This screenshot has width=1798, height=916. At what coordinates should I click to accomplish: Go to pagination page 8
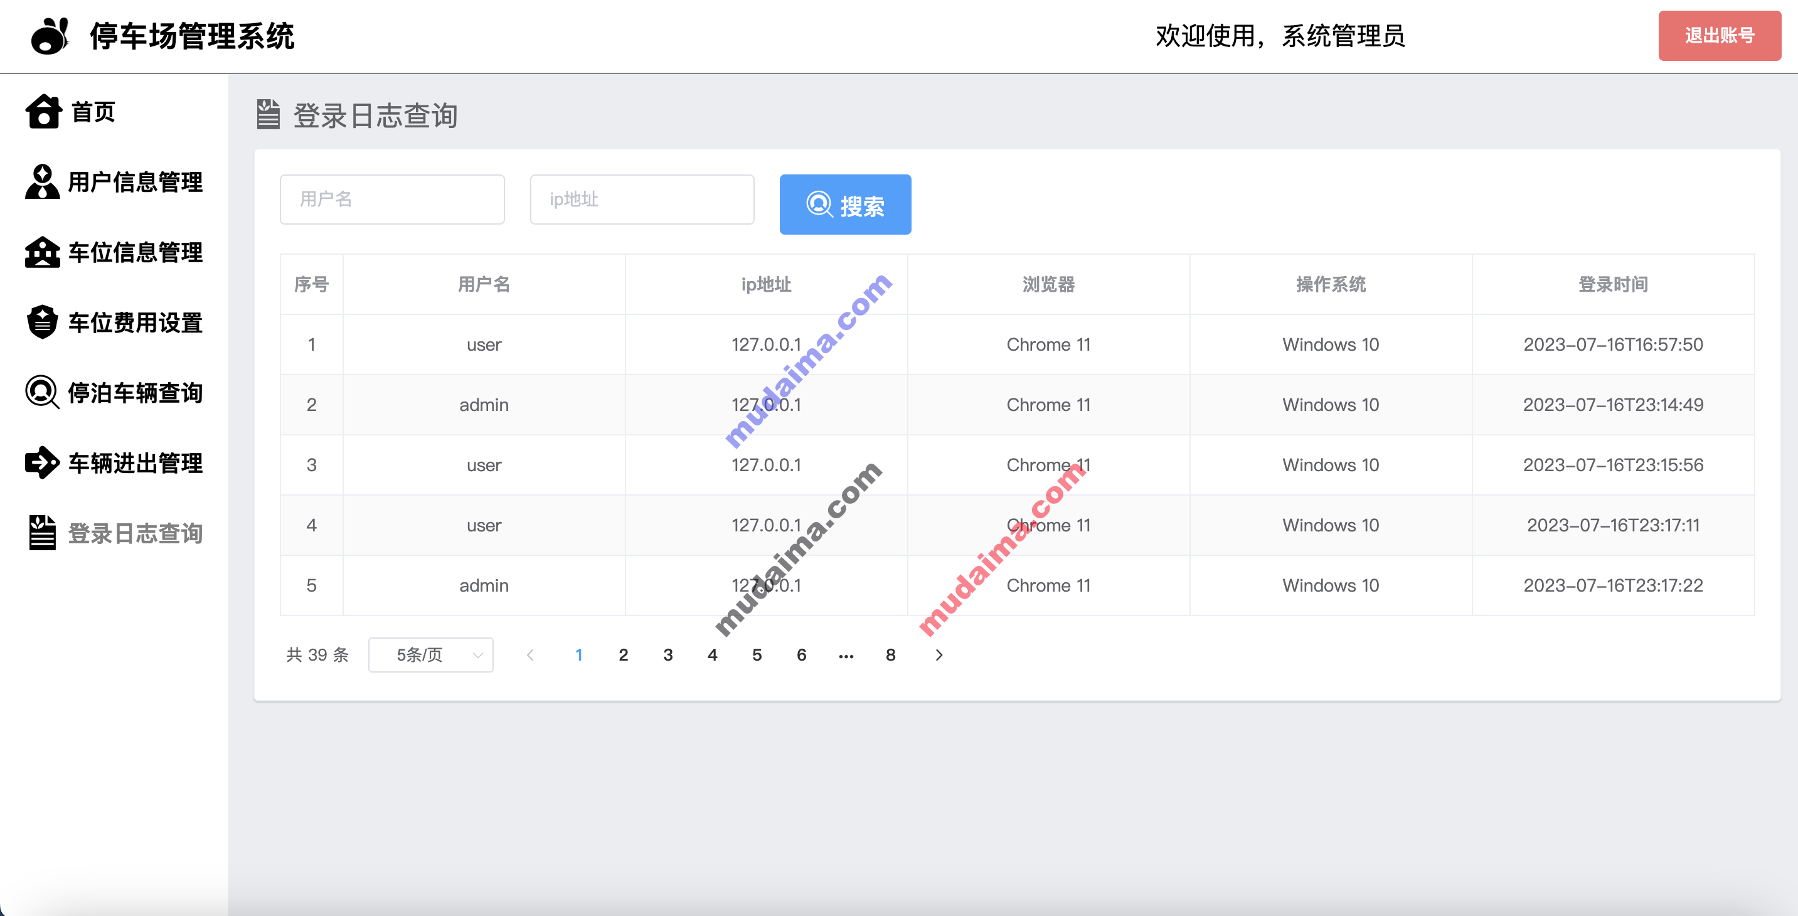(x=891, y=655)
